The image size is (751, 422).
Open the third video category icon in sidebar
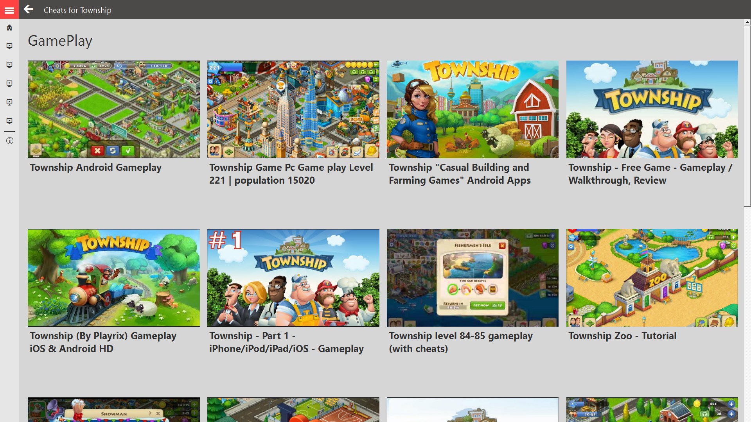pyautogui.click(x=9, y=83)
